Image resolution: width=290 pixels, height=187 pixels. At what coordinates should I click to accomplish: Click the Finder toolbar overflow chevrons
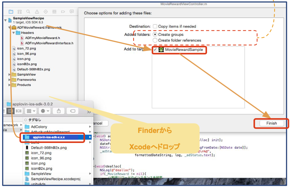pos(89,112)
